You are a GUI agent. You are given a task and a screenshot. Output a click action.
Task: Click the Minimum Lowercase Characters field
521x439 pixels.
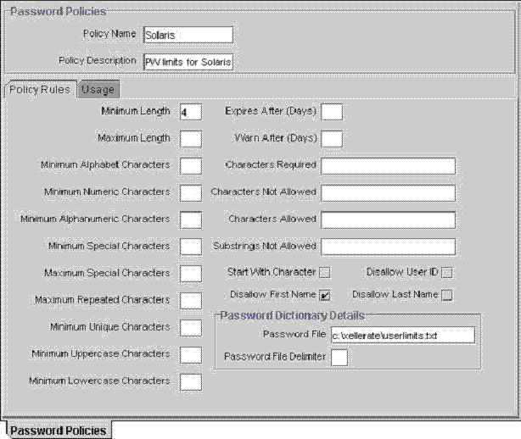(191, 382)
